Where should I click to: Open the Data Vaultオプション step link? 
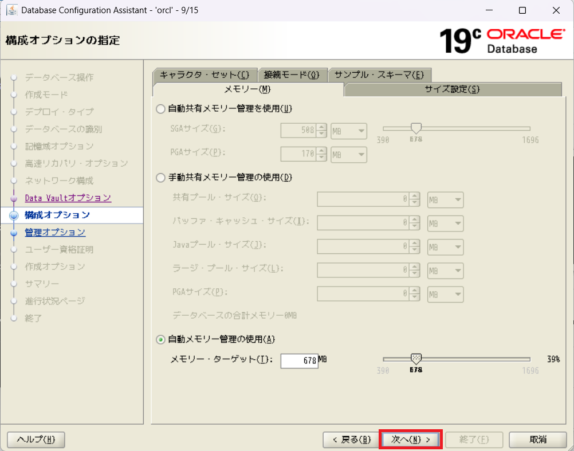coord(68,198)
